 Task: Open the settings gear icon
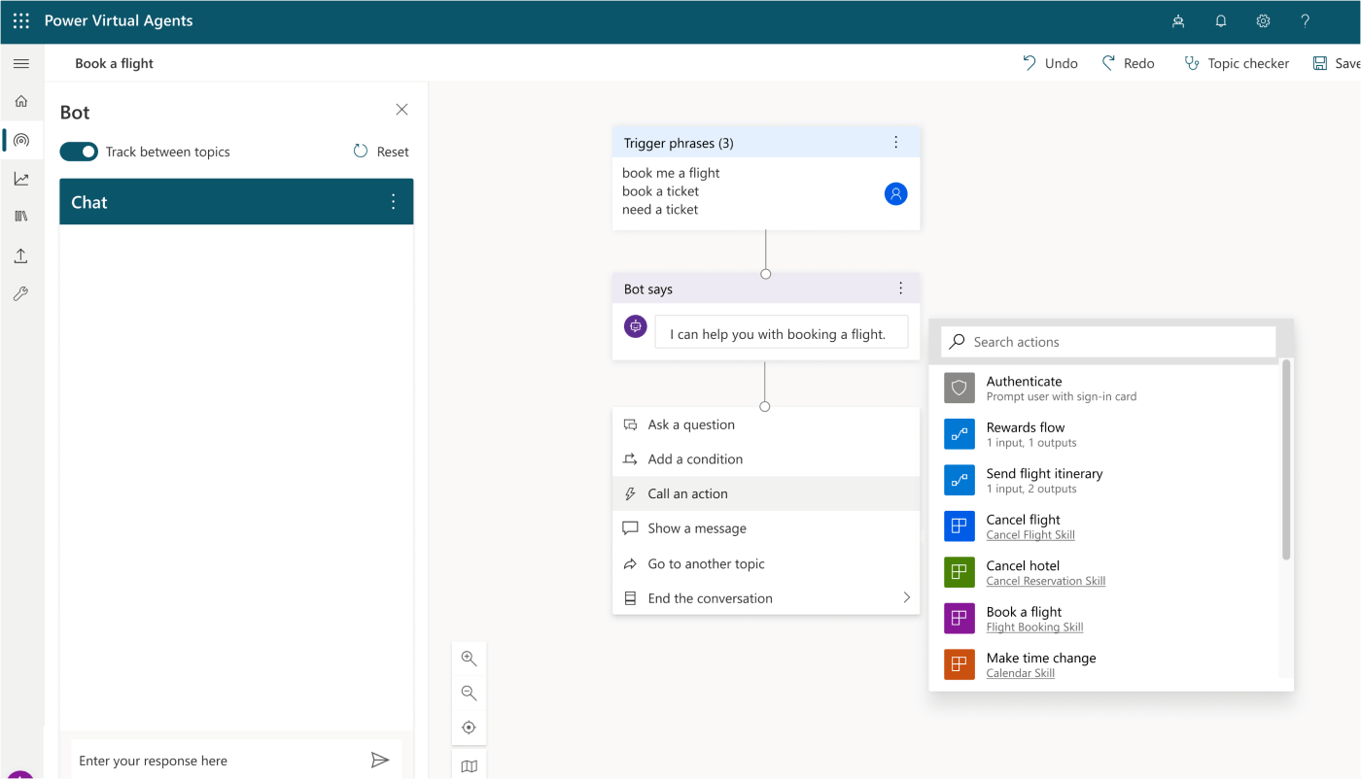1263,20
